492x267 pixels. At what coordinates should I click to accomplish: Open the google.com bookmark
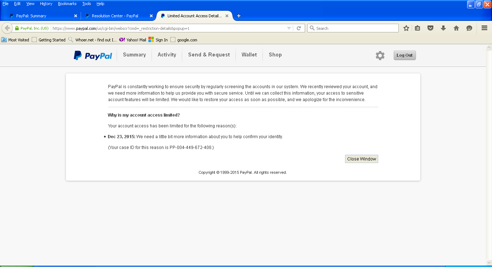tap(184, 40)
